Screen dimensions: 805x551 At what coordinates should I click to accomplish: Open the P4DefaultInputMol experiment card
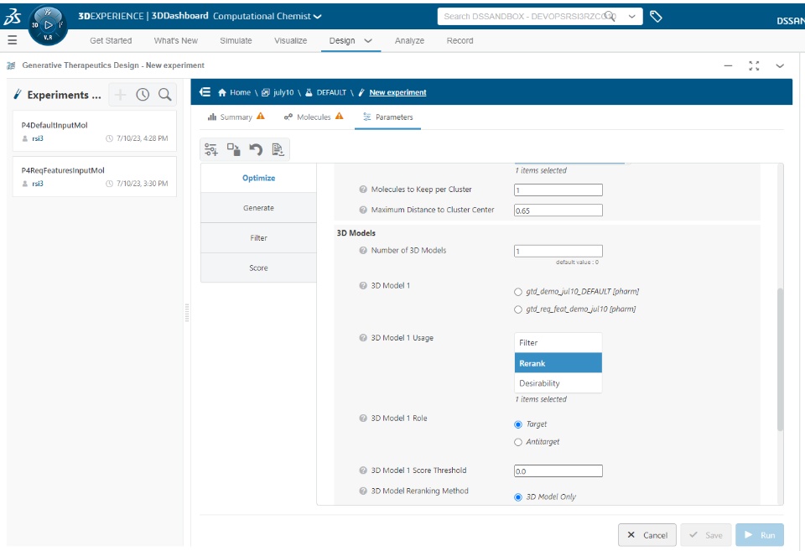coord(95,131)
